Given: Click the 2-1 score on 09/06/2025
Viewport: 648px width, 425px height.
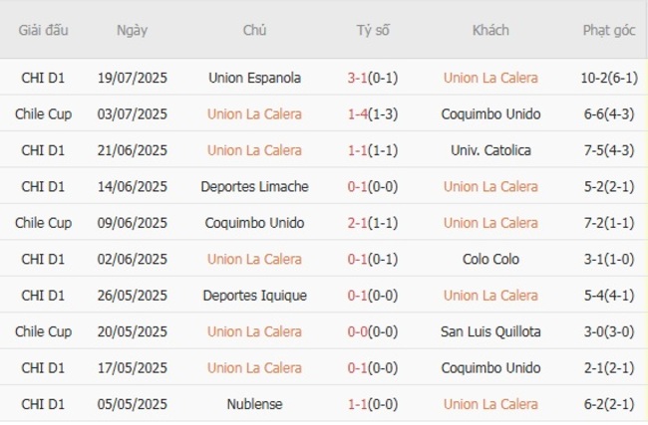Looking at the screenshot, I should coord(357,223).
